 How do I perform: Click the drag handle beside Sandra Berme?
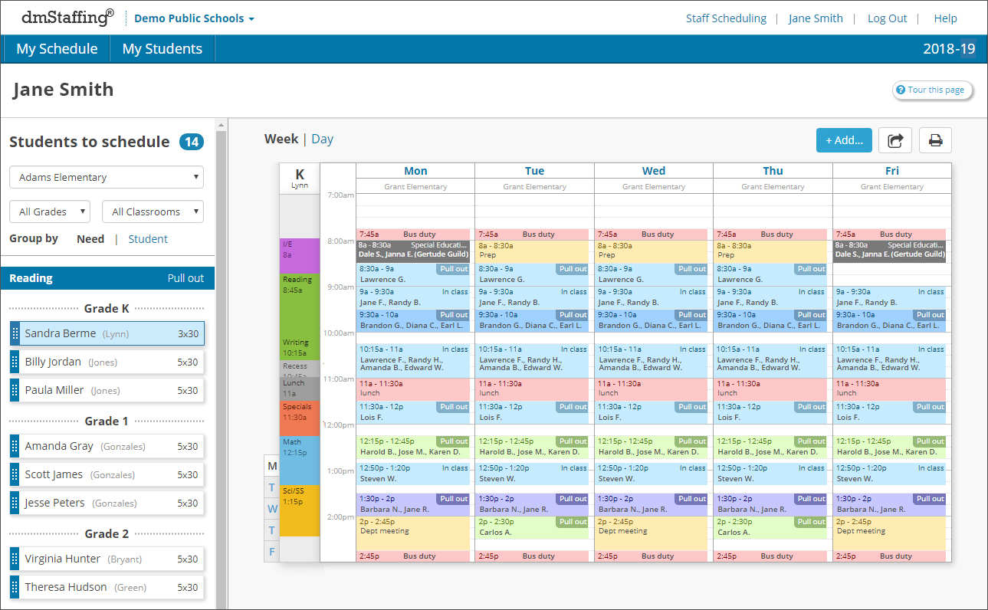tap(14, 333)
